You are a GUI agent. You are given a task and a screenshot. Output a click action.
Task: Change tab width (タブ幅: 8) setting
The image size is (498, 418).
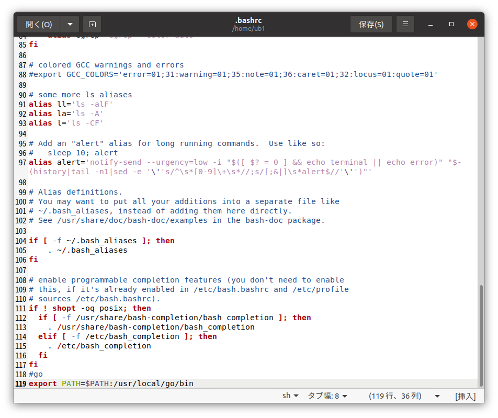coord(327,396)
